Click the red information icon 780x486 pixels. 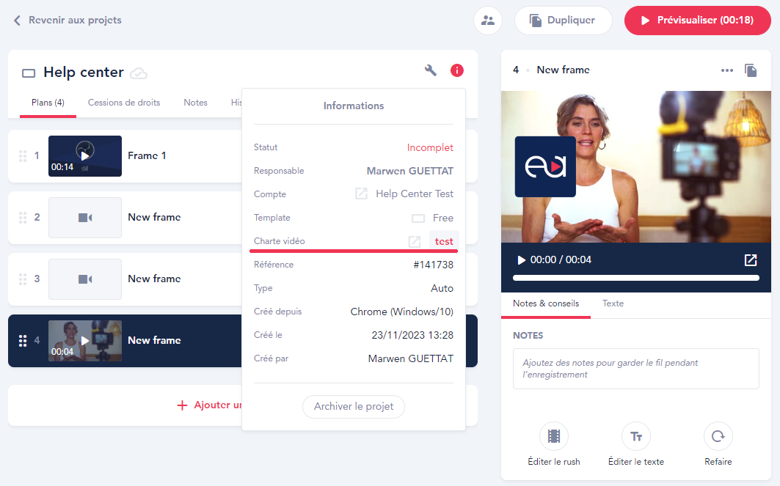[456, 70]
